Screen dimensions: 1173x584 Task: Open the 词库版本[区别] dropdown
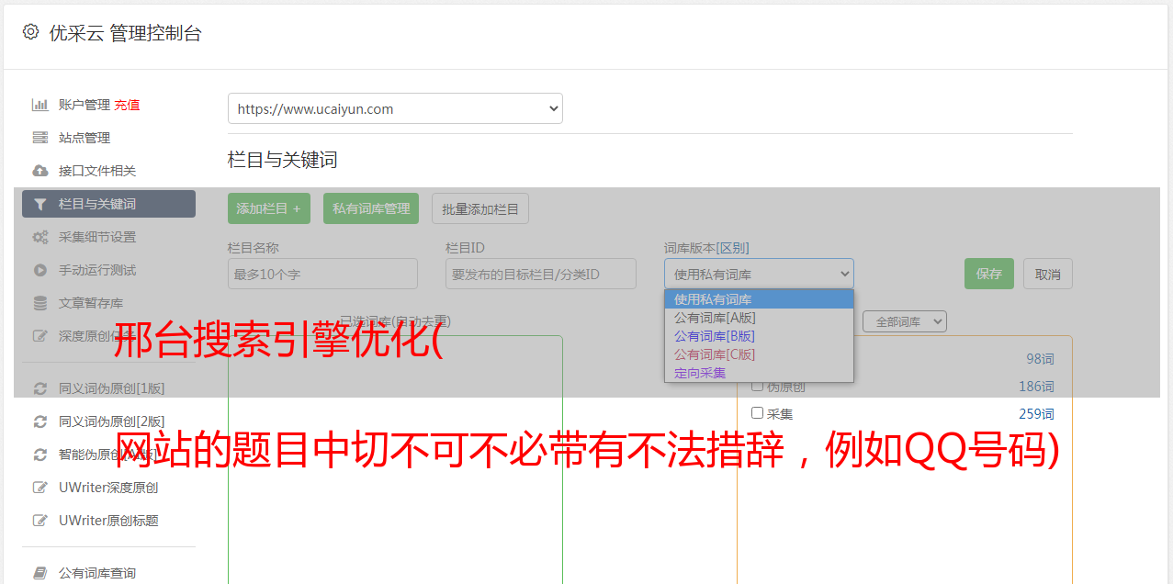tap(759, 274)
